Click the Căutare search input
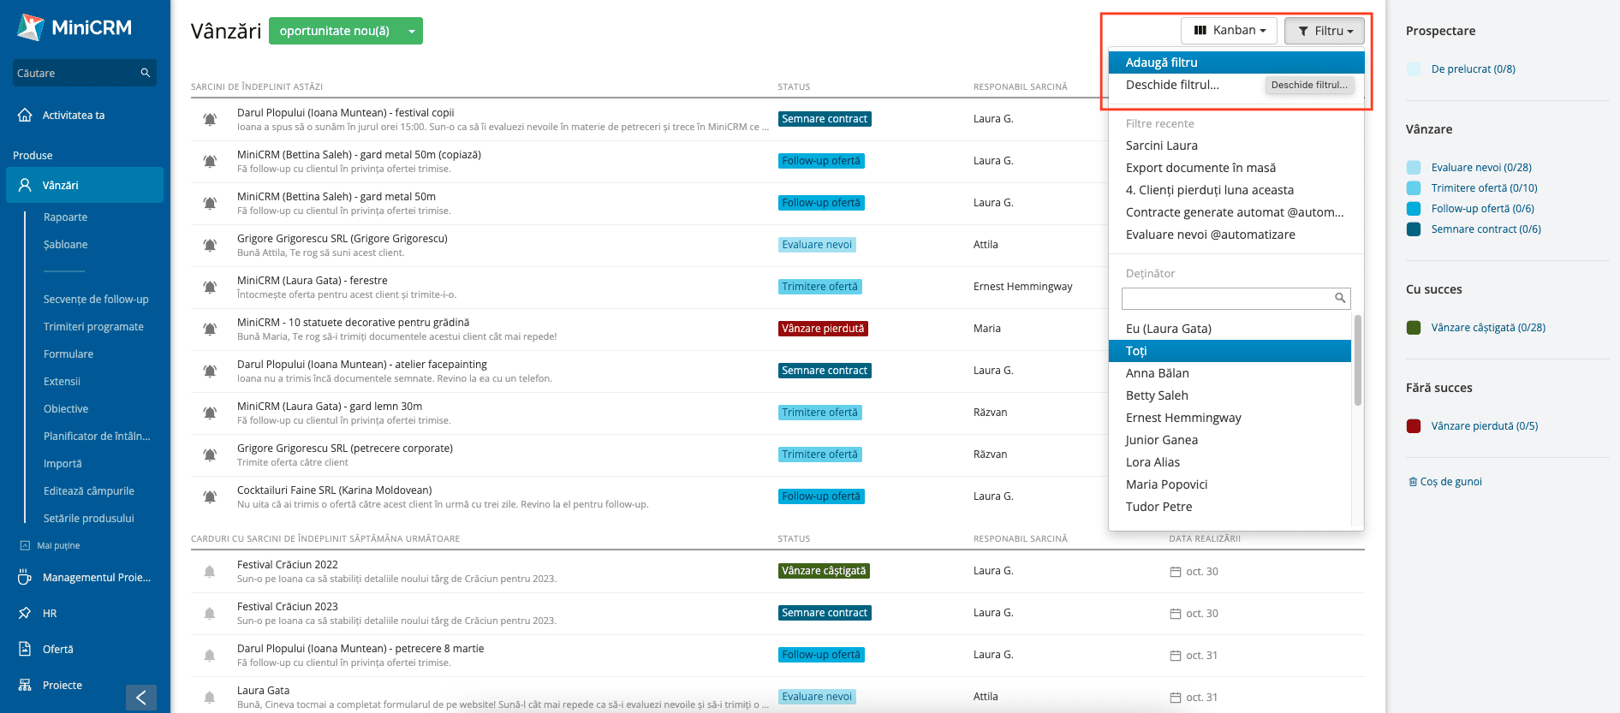1620x713 pixels. click(85, 73)
